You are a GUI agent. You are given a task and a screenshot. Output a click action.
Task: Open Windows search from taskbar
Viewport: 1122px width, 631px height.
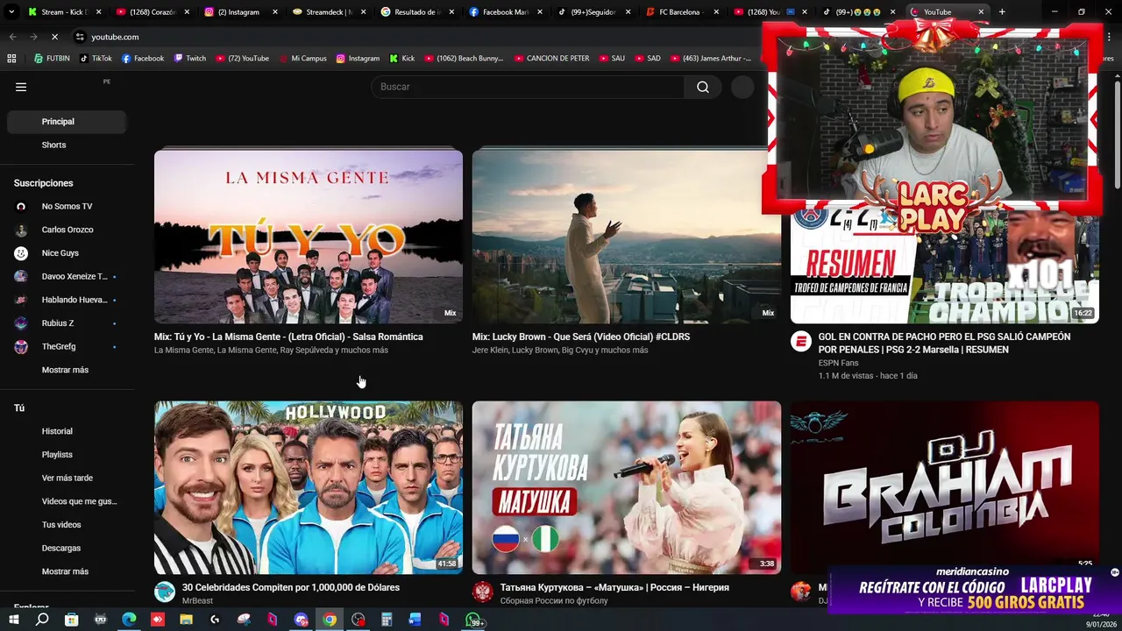42,620
